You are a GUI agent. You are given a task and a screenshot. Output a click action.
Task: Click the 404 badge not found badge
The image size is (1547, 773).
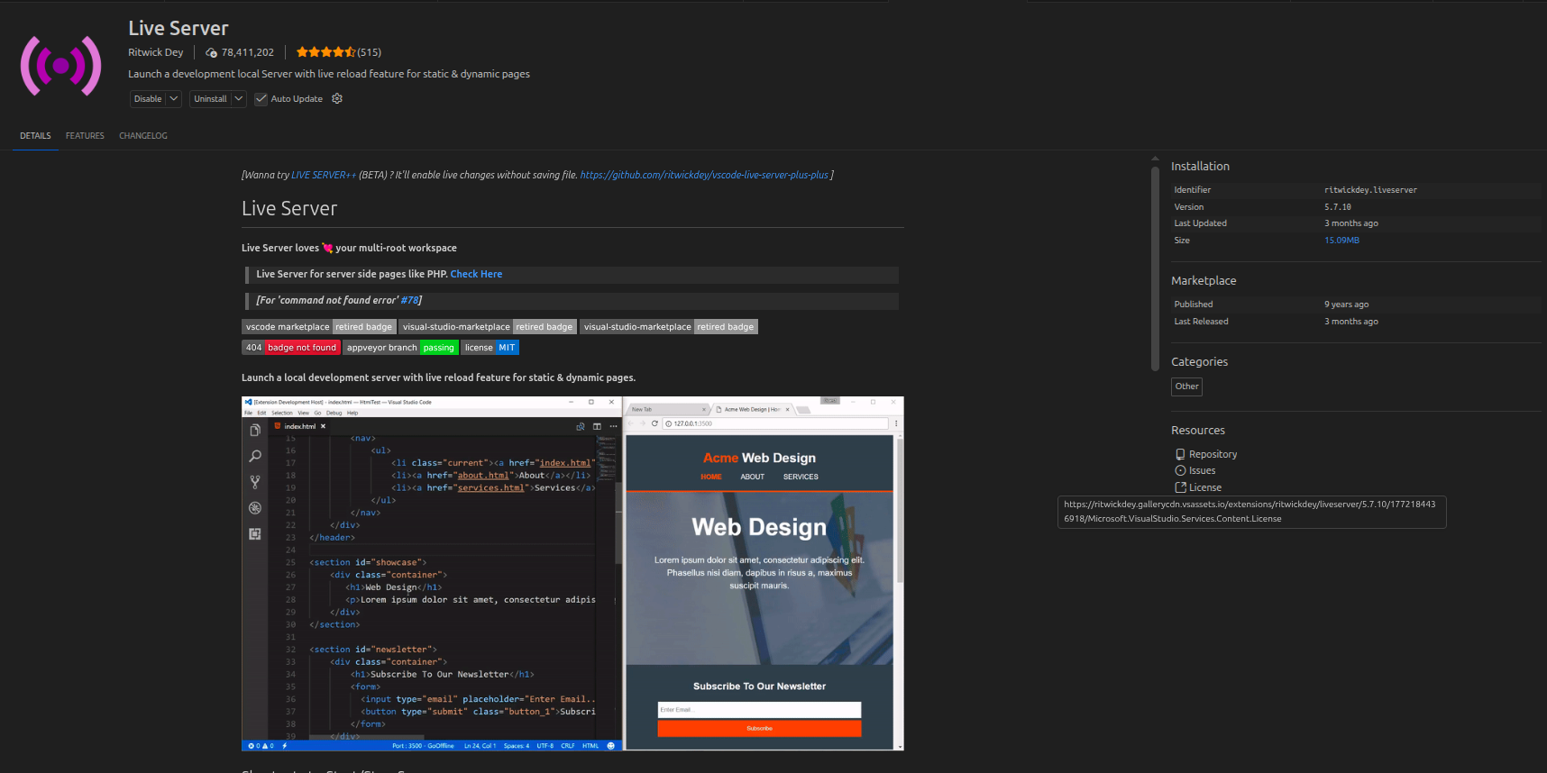tap(290, 348)
